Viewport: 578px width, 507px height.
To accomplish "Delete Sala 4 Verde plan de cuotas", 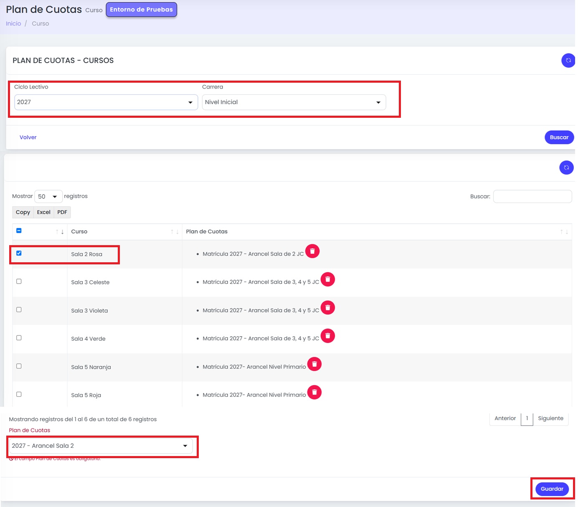I will [328, 335].
